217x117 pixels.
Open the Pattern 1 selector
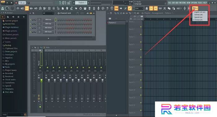pyautogui.click(x=81, y=2)
